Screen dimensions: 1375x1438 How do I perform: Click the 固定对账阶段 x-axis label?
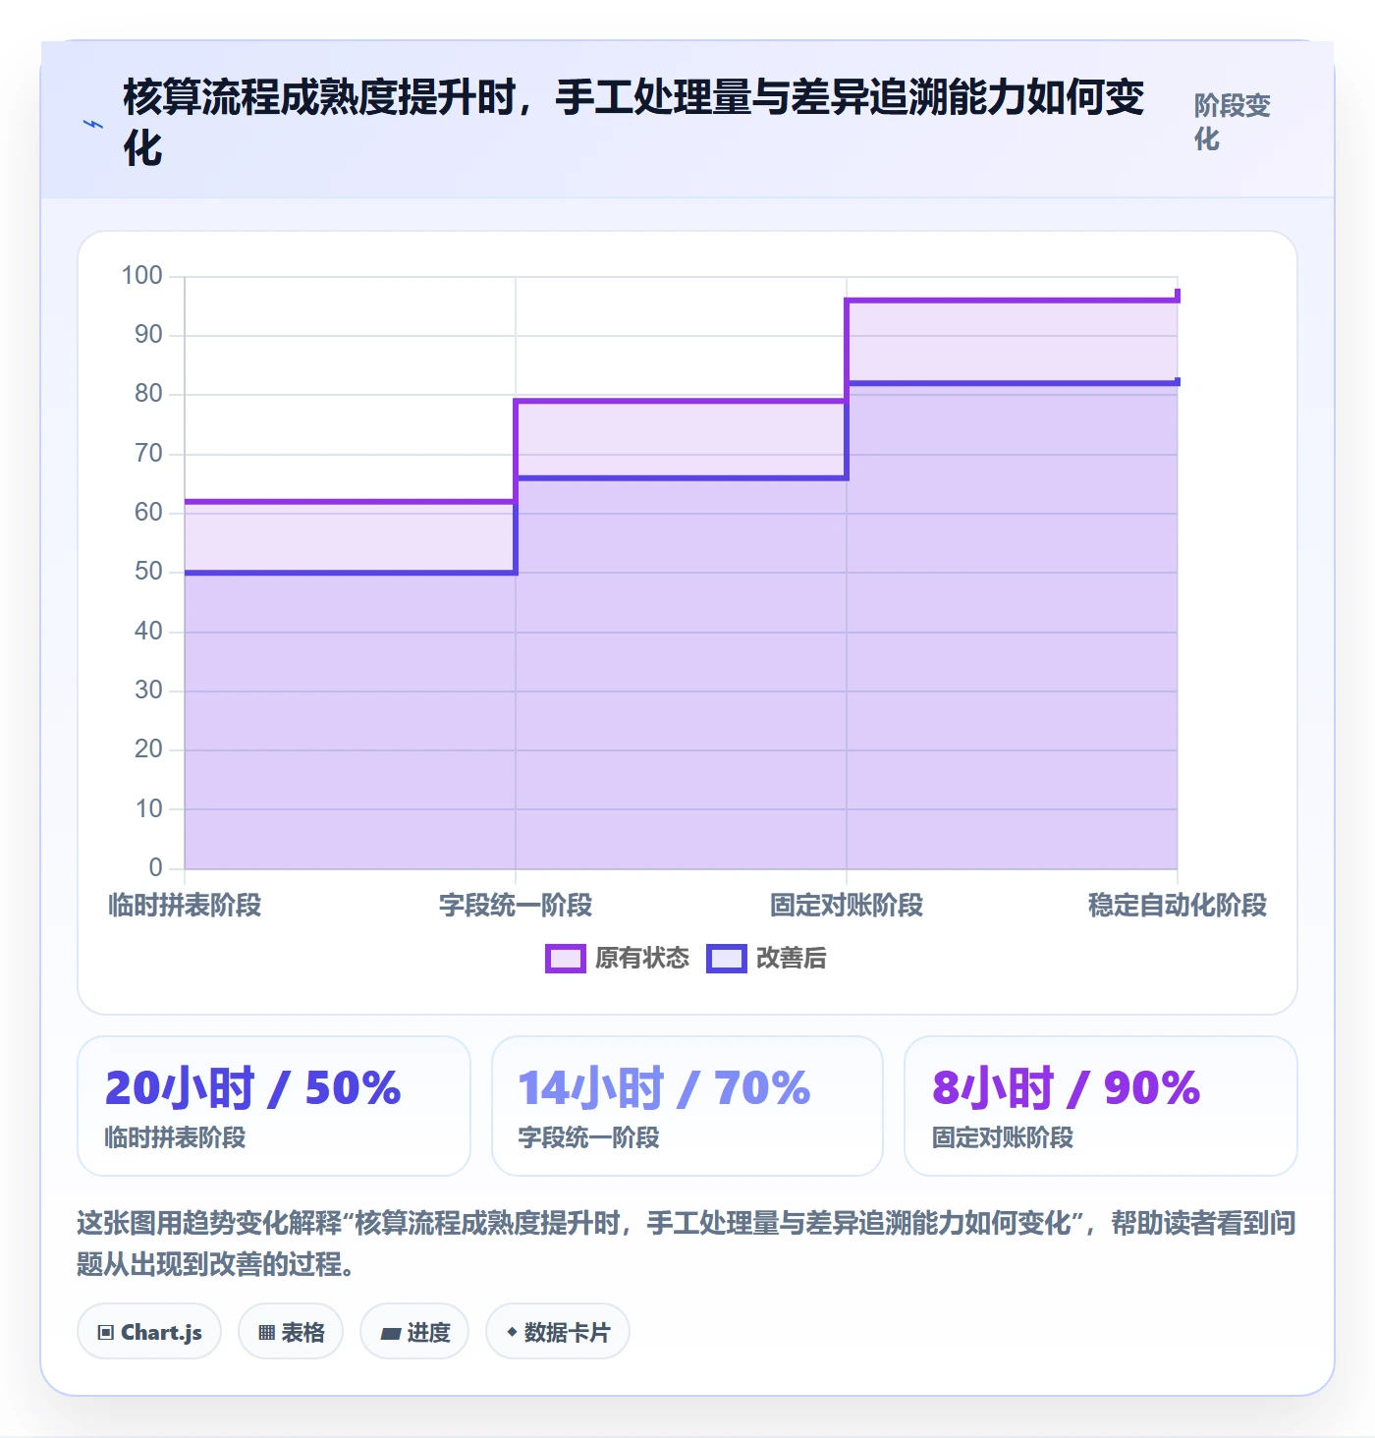tap(847, 905)
